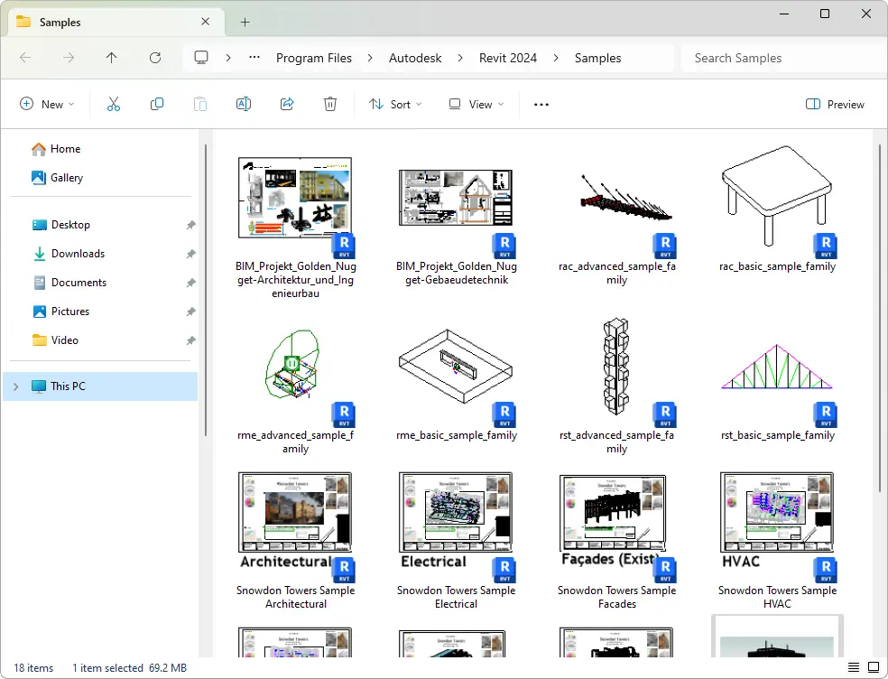The image size is (888, 679).
Task: Click the Delete icon
Action: pyautogui.click(x=330, y=104)
